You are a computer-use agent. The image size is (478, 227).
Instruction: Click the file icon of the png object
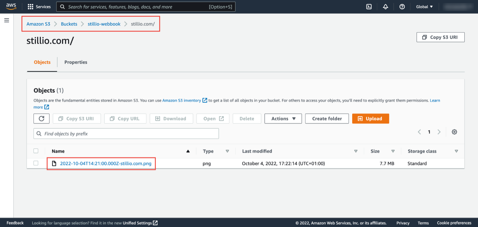pos(54,163)
